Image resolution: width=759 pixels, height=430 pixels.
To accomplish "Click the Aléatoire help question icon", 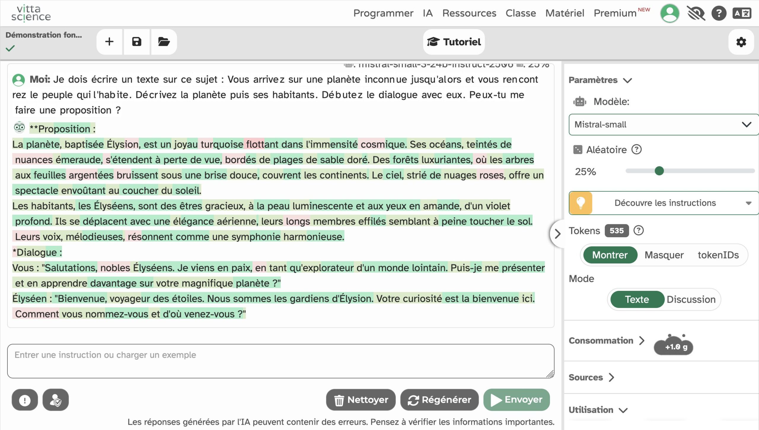I will pyautogui.click(x=637, y=150).
